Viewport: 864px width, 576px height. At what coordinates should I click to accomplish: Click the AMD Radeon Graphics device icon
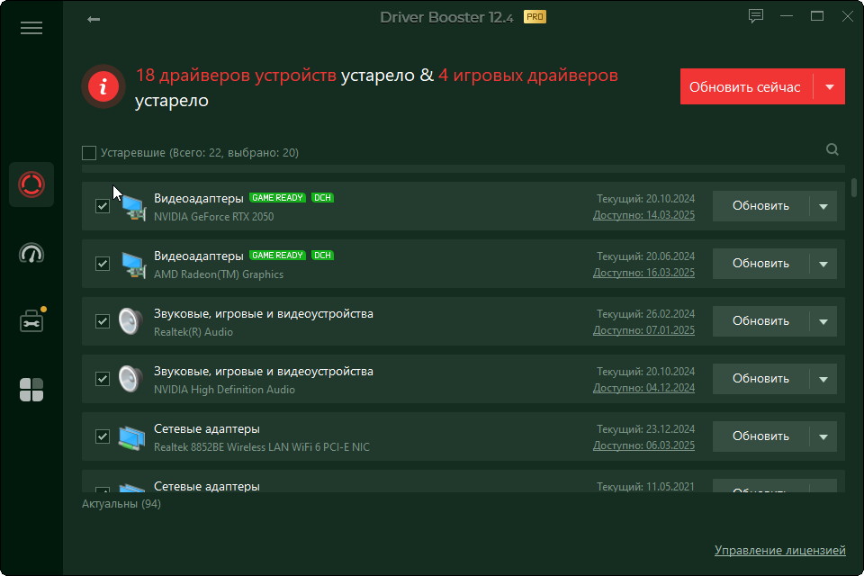click(x=133, y=265)
